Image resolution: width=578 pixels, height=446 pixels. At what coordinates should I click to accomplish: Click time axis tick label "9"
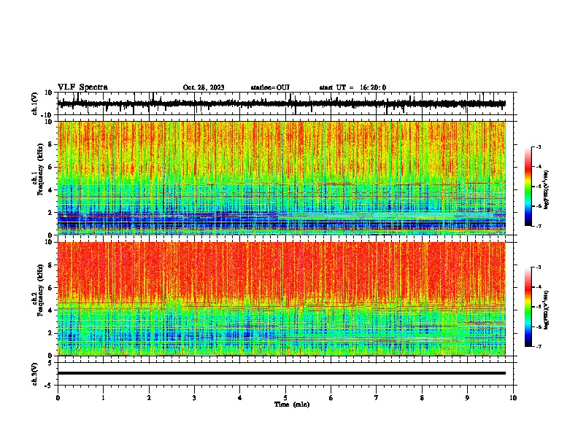[467, 398]
